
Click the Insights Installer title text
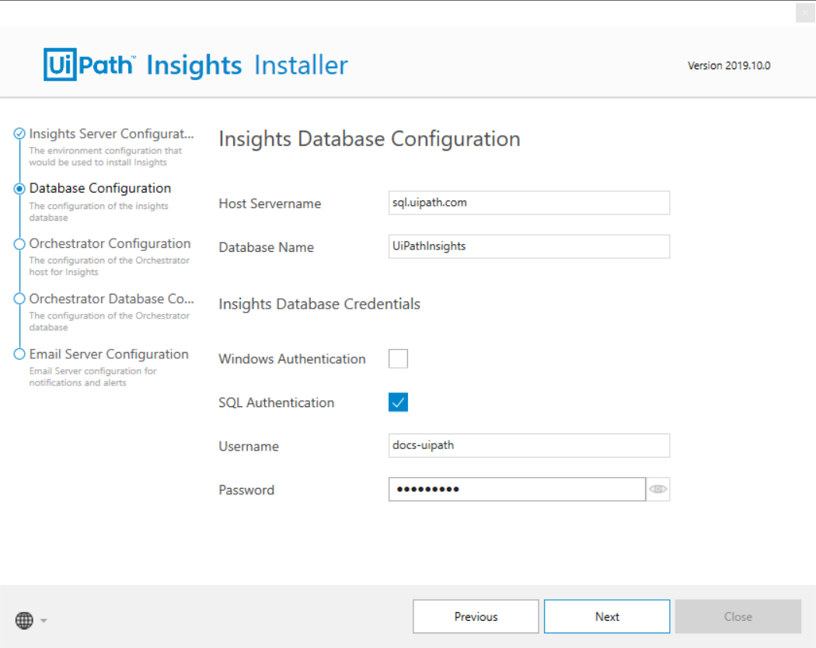247,65
